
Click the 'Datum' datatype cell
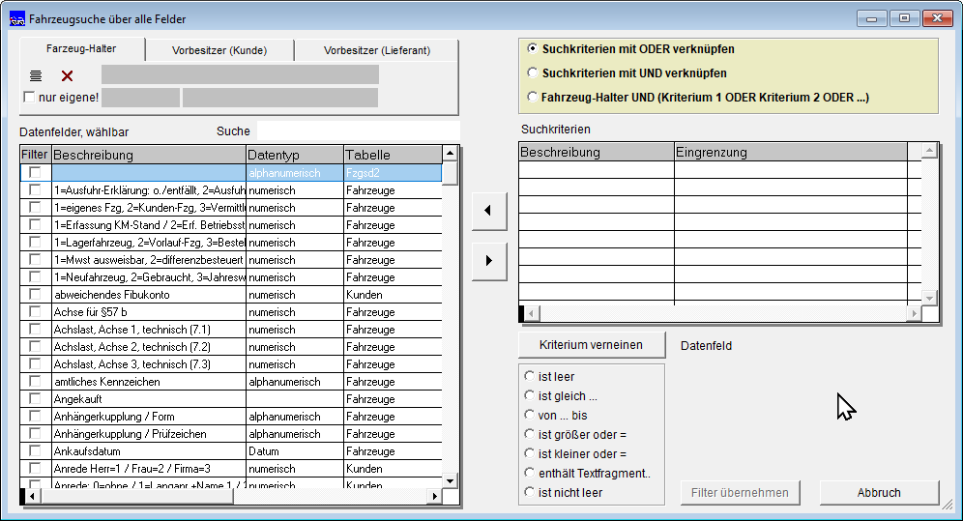[294, 451]
